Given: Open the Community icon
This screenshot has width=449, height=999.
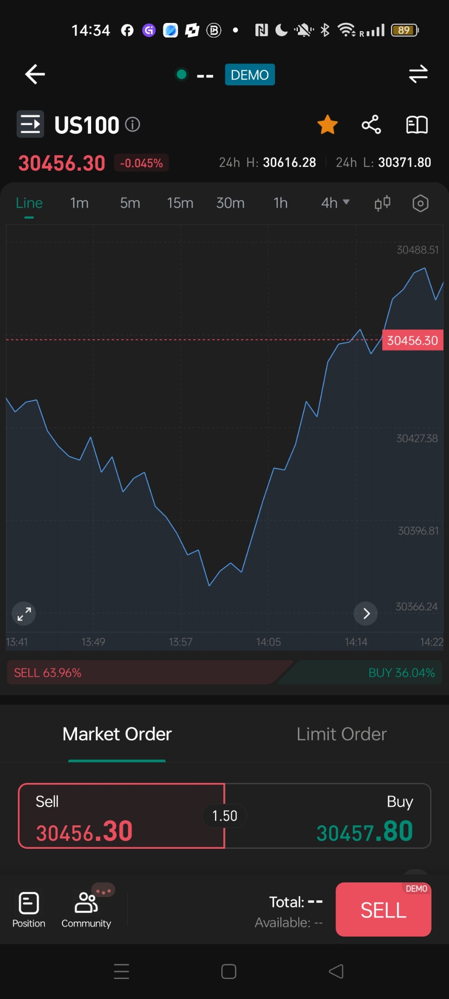Looking at the screenshot, I should pyautogui.click(x=86, y=910).
